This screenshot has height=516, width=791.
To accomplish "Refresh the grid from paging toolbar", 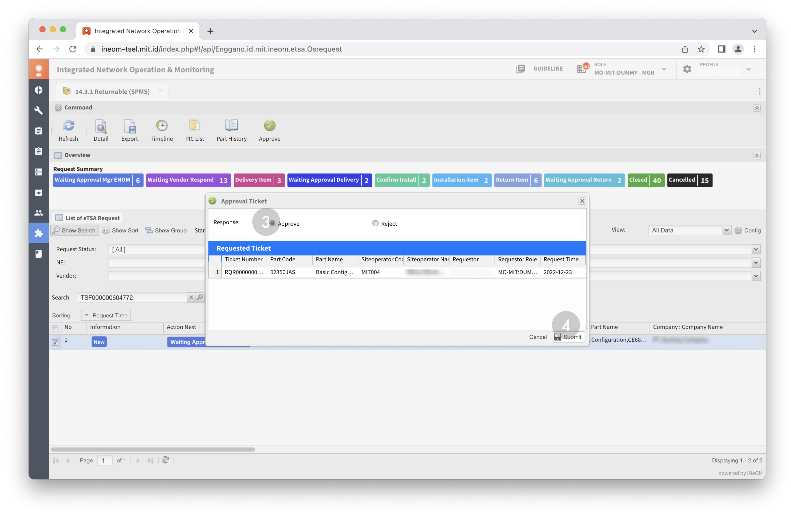I will click(x=165, y=460).
